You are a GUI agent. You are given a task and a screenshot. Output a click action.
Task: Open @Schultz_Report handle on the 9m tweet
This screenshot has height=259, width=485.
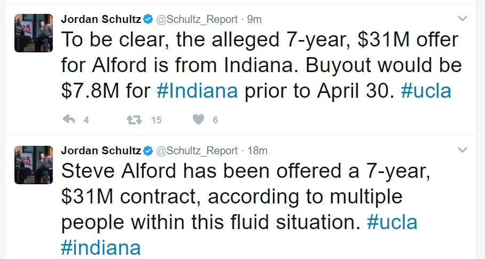point(196,19)
